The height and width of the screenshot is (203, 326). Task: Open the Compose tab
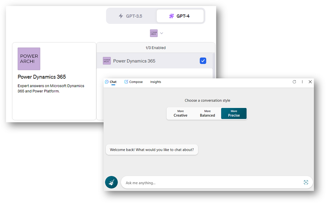click(x=133, y=82)
